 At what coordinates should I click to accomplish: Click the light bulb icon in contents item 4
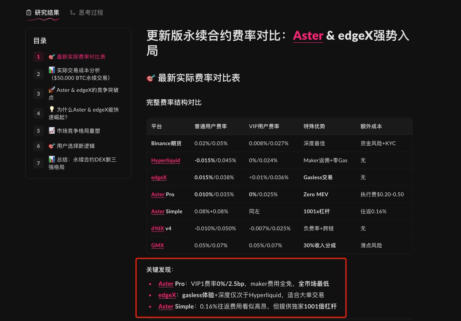[52, 109]
